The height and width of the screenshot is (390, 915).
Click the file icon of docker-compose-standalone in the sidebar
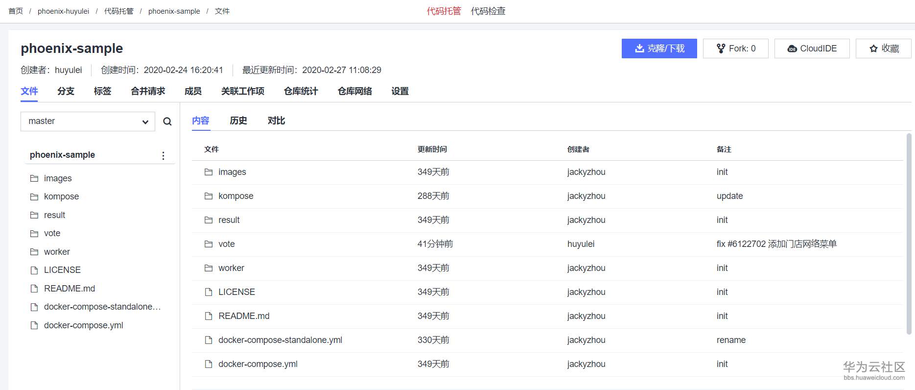[34, 307]
